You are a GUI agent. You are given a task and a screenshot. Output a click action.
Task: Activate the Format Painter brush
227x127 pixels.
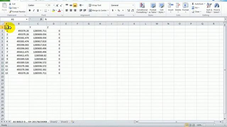10,12
